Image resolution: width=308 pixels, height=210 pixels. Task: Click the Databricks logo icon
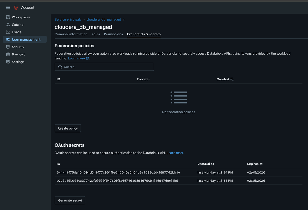(x=16, y=7)
